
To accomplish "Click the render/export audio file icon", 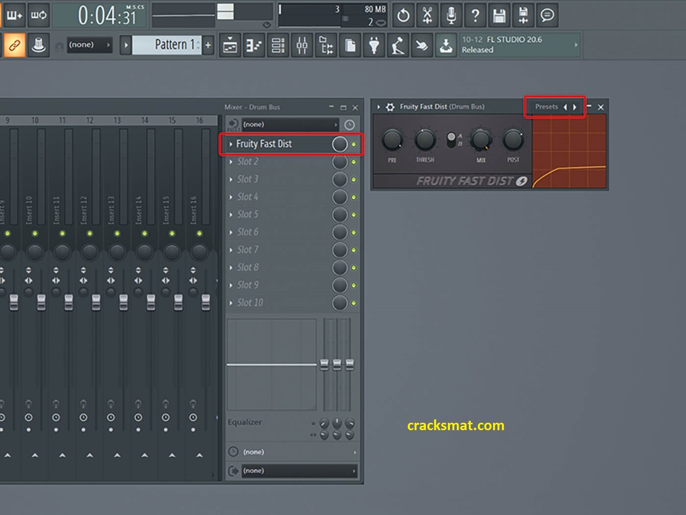I will pos(523,16).
